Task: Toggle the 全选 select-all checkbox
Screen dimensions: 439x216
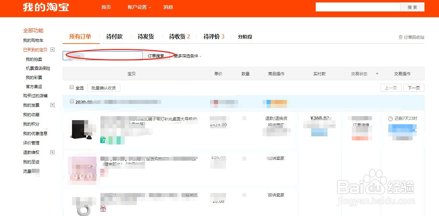Action: pyautogui.click(x=72, y=87)
